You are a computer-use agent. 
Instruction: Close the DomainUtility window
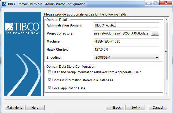(x=166, y=3)
